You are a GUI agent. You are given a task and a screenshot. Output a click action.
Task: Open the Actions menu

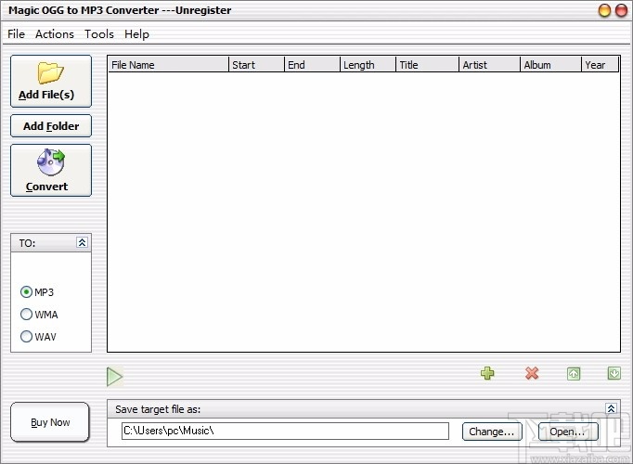[55, 34]
